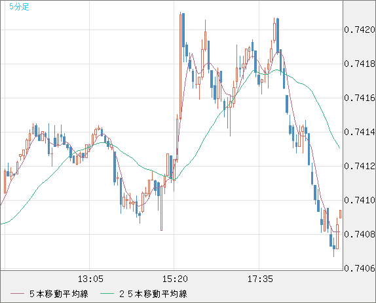The height and width of the screenshot is (303, 376).
Task: Select the 0.7412 price axis label
Action: [360, 166]
